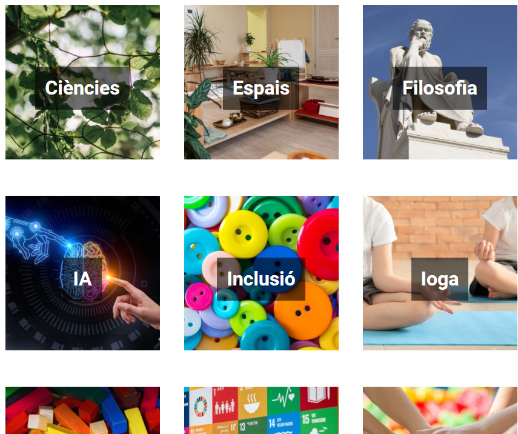Select the Filosofia category label
Screen dimensions: 518x434
pos(440,88)
